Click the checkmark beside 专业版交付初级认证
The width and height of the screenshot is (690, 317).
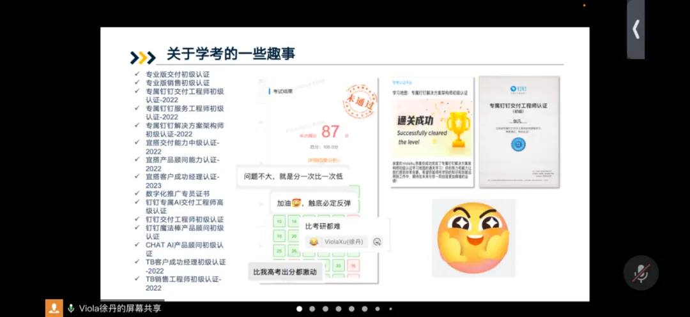(x=137, y=74)
